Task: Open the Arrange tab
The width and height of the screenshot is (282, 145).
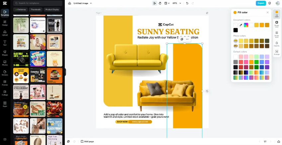Action: tap(277, 53)
